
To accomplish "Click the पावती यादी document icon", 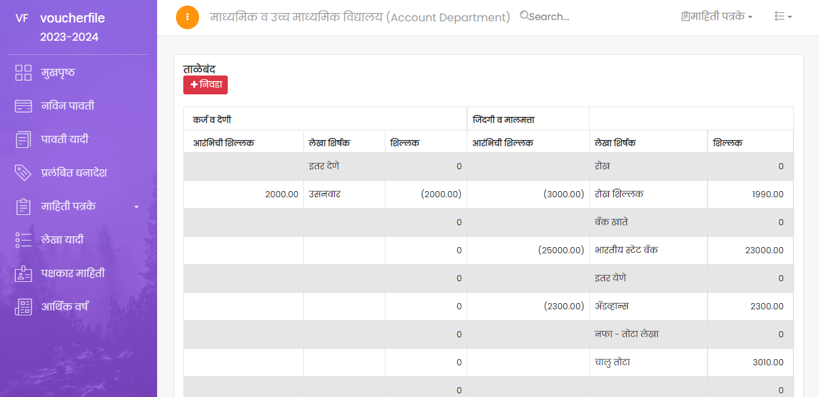I will (x=23, y=139).
